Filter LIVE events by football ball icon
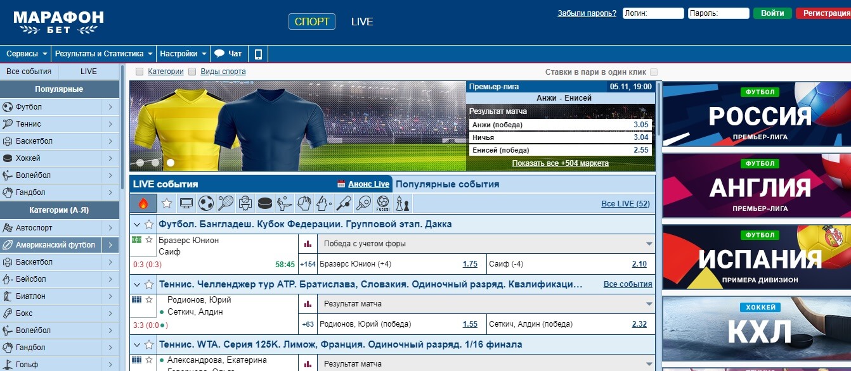The width and height of the screenshot is (851, 371). pos(205,203)
